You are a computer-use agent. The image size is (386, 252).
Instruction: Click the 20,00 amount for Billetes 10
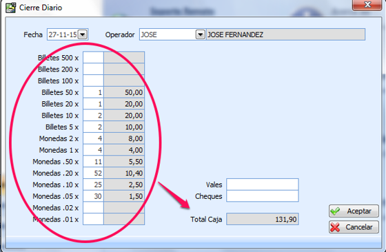click(x=124, y=115)
